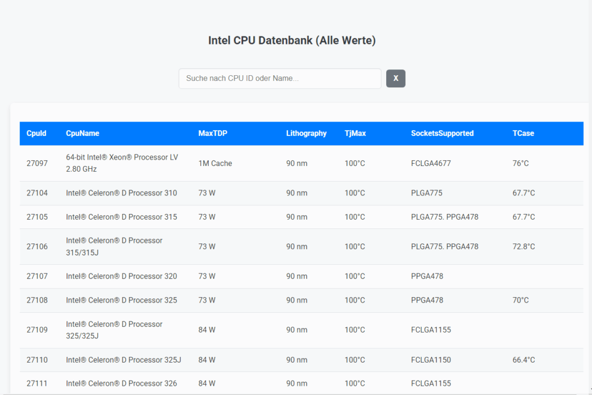The image size is (592, 395).
Task: Select CPU ID 27106 cell
Action: click(37, 246)
